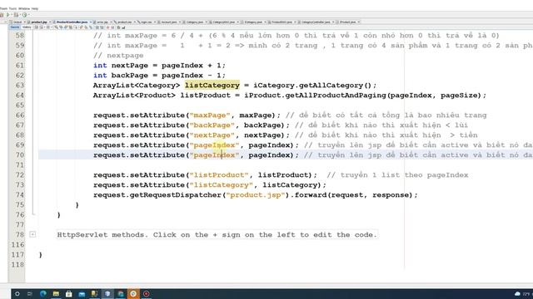Switch to the error.jsp tab
The image size is (533, 299).
(102, 22)
